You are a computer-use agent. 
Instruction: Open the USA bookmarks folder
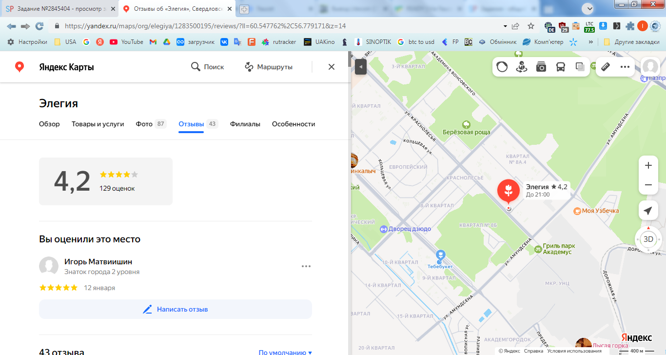point(65,42)
